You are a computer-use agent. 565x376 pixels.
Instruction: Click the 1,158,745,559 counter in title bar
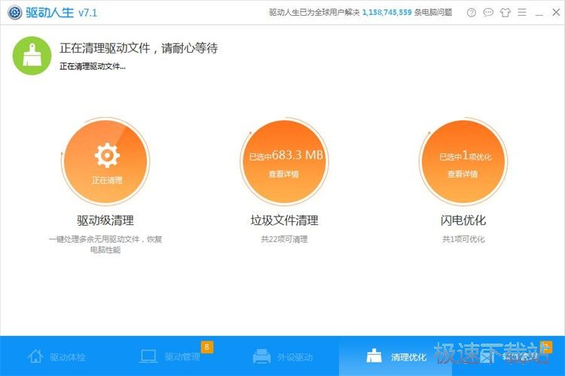[x=386, y=13]
